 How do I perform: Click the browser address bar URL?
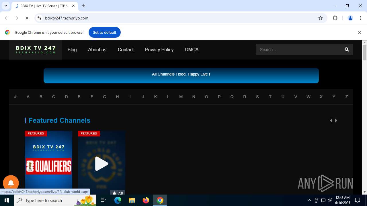[x=67, y=18]
